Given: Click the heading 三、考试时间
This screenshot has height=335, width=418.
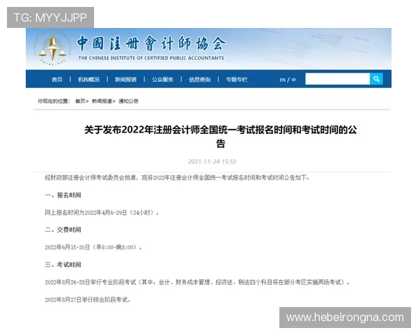Looking at the screenshot, I should [x=63, y=265].
